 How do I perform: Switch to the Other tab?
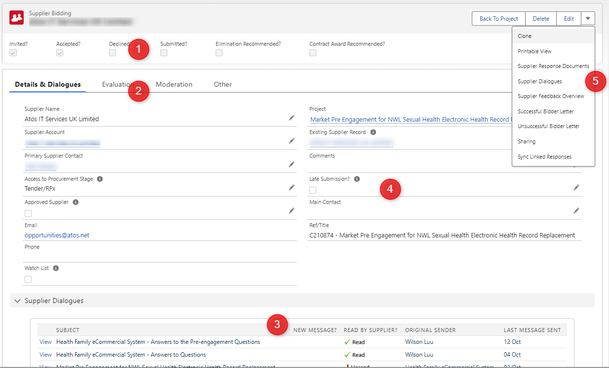(x=223, y=84)
